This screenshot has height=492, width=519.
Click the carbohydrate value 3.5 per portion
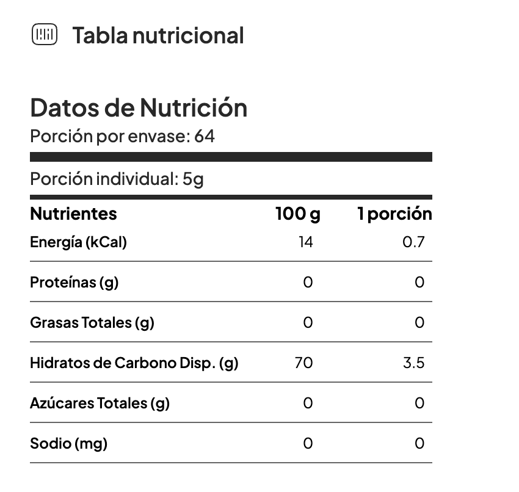(x=414, y=363)
